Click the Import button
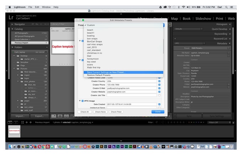The height and width of the screenshot is (155, 242). tap(20, 116)
